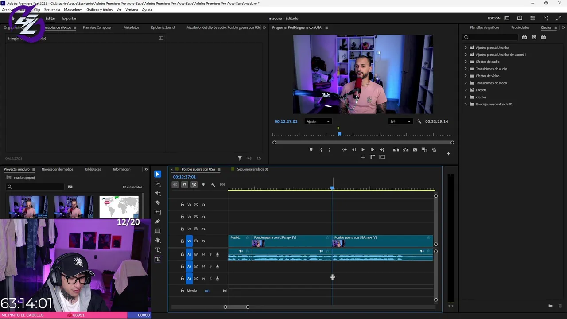The height and width of the screenshot is (319, 567).
Task: Expand Transiciones de audio folder
Action: coord(466,69)
